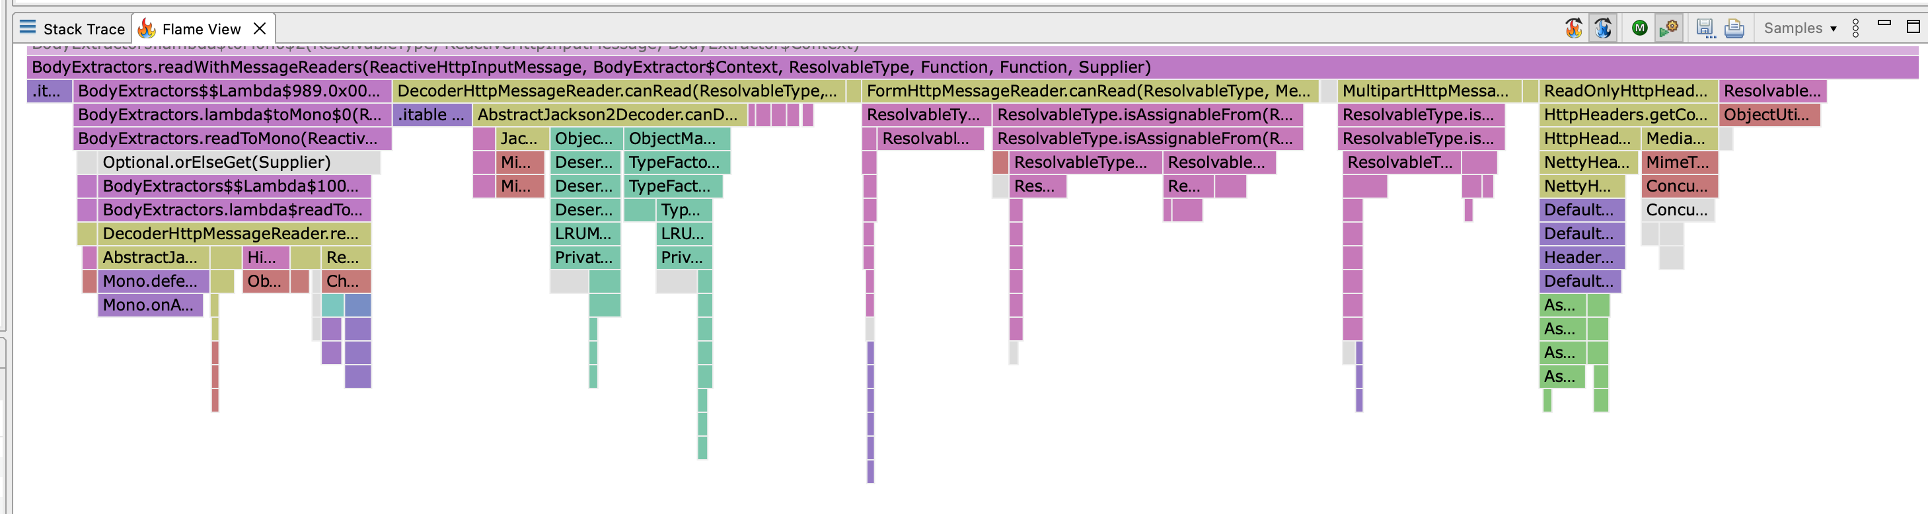Viewport: 1928px width, 514px height.
Task: Switch to flame graph orientation icon
Action: (x=1574, y=28)
